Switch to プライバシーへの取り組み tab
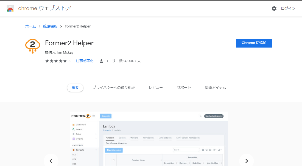This screenshot has height=166, width=302. tap(114, 87)
